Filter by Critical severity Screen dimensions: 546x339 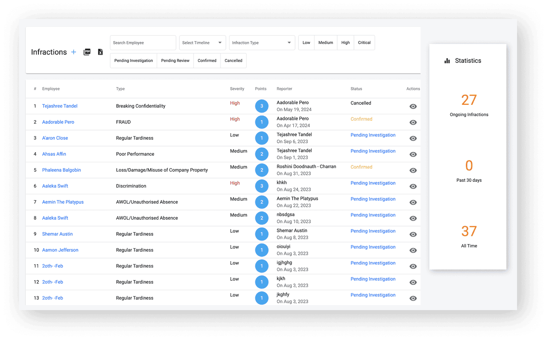pyautogui.click(x=364, y=43)
